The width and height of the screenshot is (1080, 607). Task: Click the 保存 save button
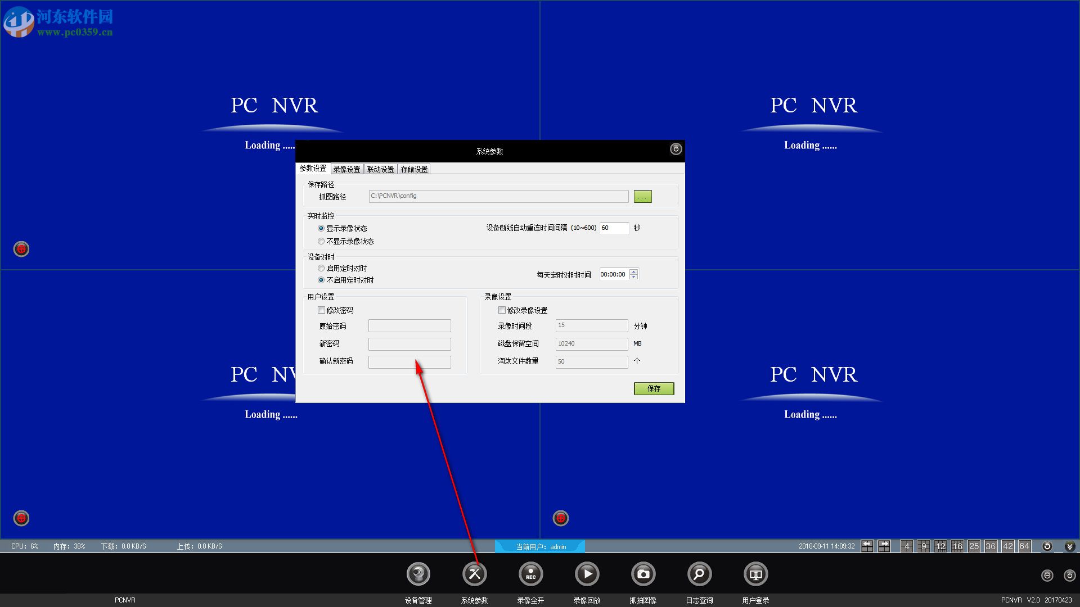coord(653,388)
